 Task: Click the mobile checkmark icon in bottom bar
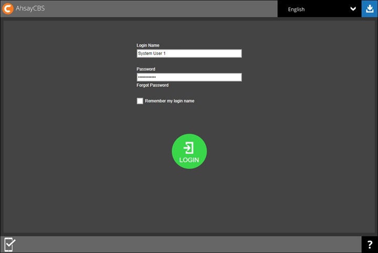click(9, 244)
